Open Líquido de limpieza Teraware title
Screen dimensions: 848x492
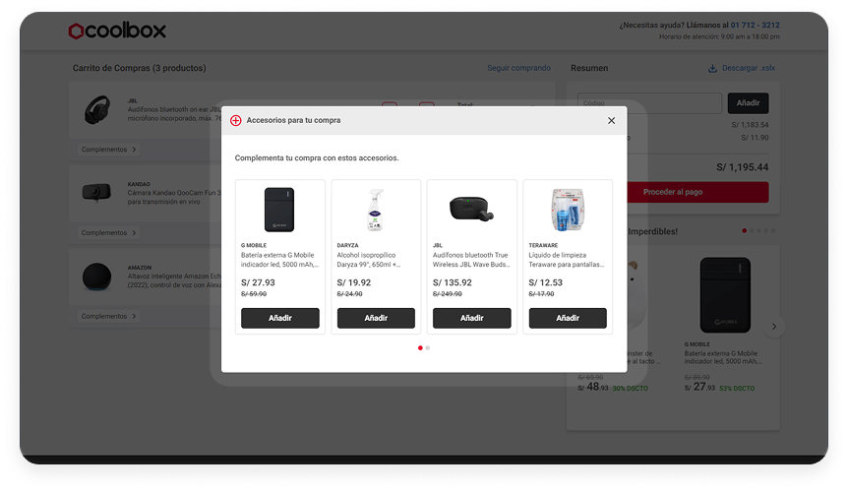tap(567, 260)
